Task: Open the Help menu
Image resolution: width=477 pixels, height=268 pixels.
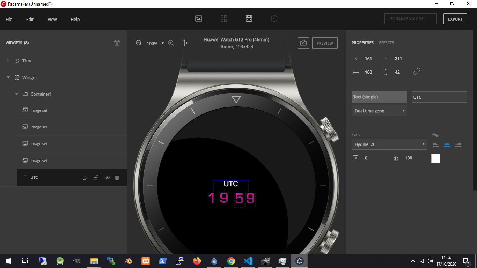Action: [75, 19]
